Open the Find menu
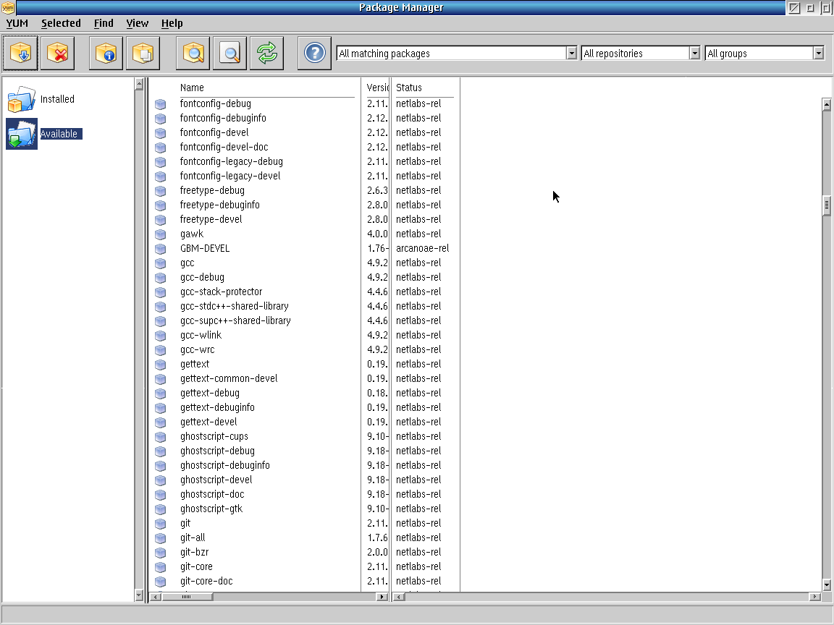 tap(104, 23)
